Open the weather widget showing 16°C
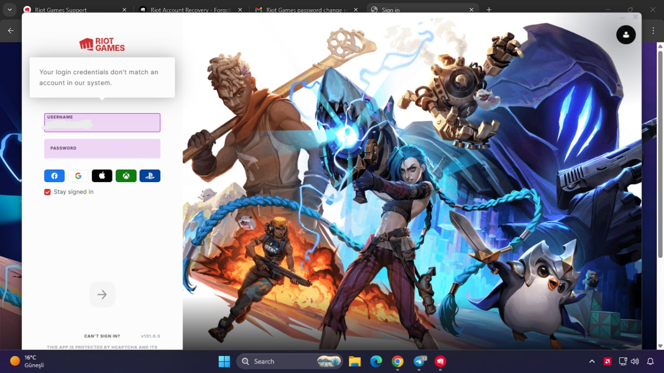664x373 pixels. [27, 362]
